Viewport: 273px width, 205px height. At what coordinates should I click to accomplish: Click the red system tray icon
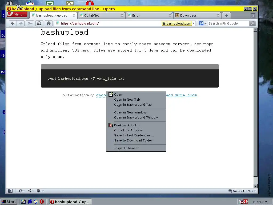[246, 202]
